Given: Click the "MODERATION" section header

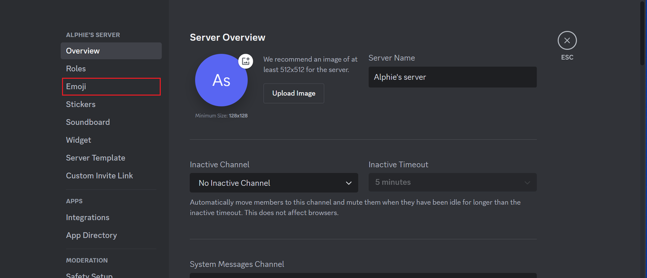Looking at the screenshot, I should pos(87,260).
